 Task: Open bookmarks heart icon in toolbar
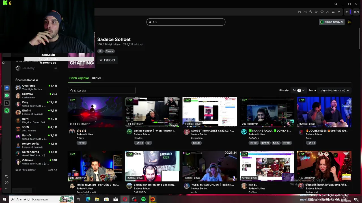coord(322,12)
